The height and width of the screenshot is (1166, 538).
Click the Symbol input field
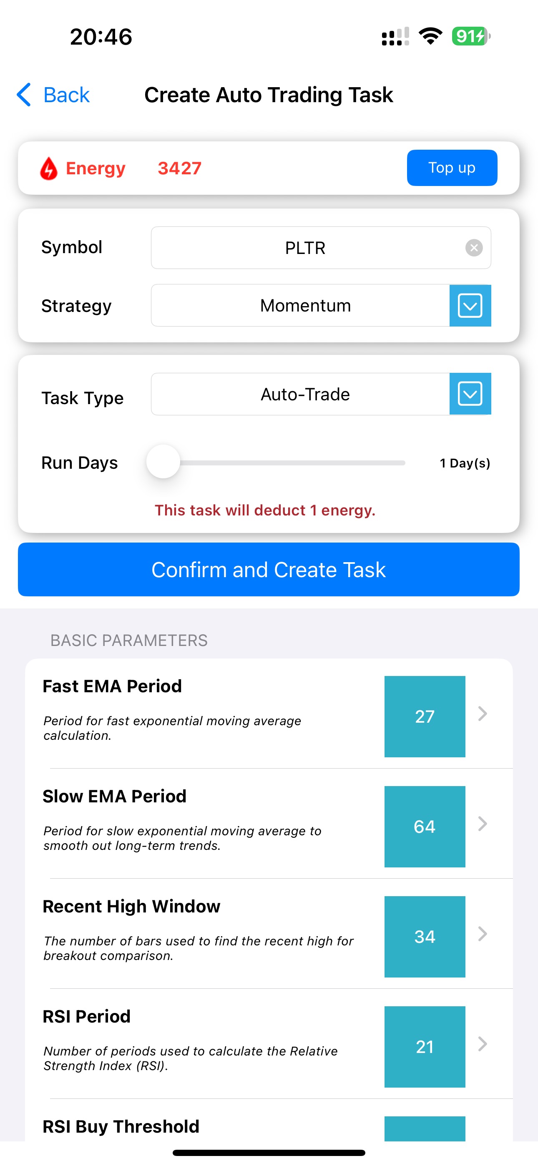point(305,248)
